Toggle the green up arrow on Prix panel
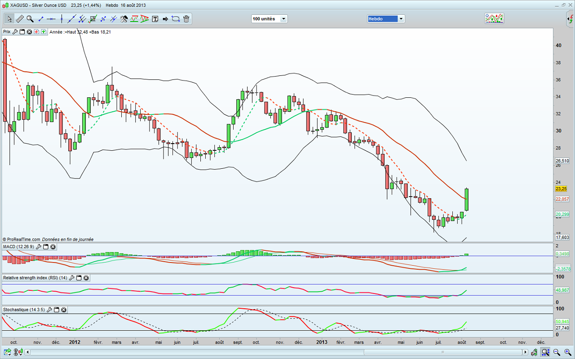The height and width of the screenshot is (359, 575). (x=44, y=32)
